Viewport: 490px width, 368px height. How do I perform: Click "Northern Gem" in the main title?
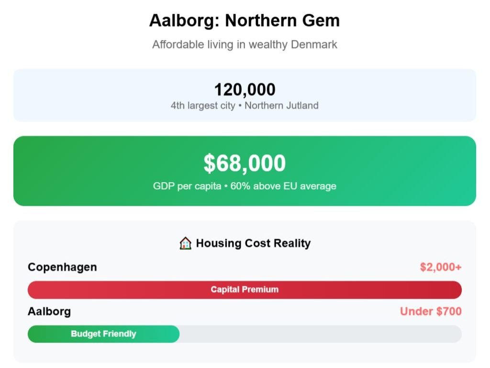(x=282, y=21)
